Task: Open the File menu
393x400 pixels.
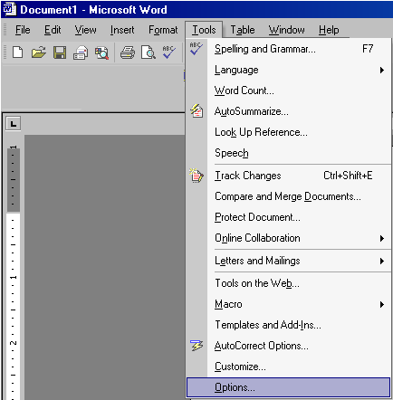Action: point(23,30)
